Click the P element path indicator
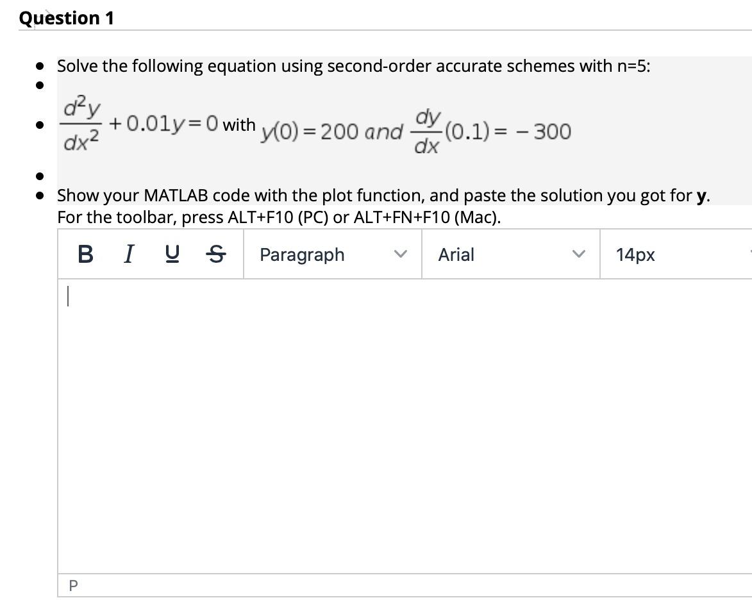 [73, 585]
